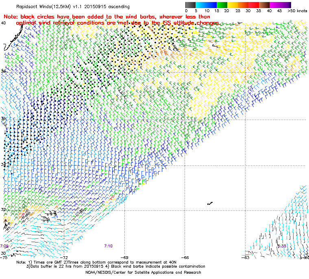Click the Rapidscat Winds 20150915 ascending title

[73, 6]
